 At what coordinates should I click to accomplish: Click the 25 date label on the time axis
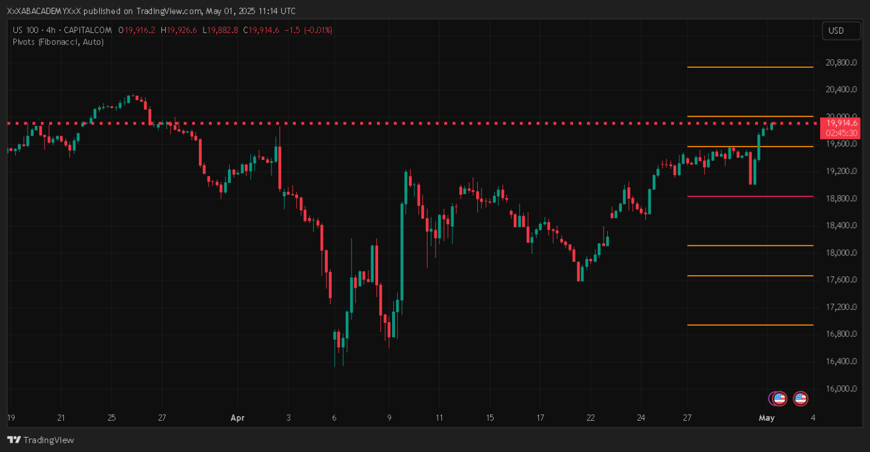(x=111, y=418)
